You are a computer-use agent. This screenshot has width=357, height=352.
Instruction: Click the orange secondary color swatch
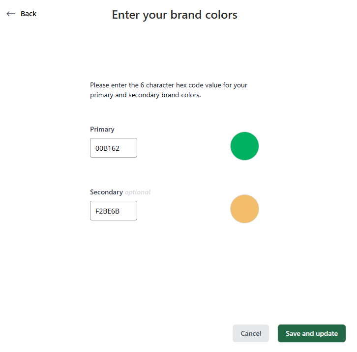[244, 209]
